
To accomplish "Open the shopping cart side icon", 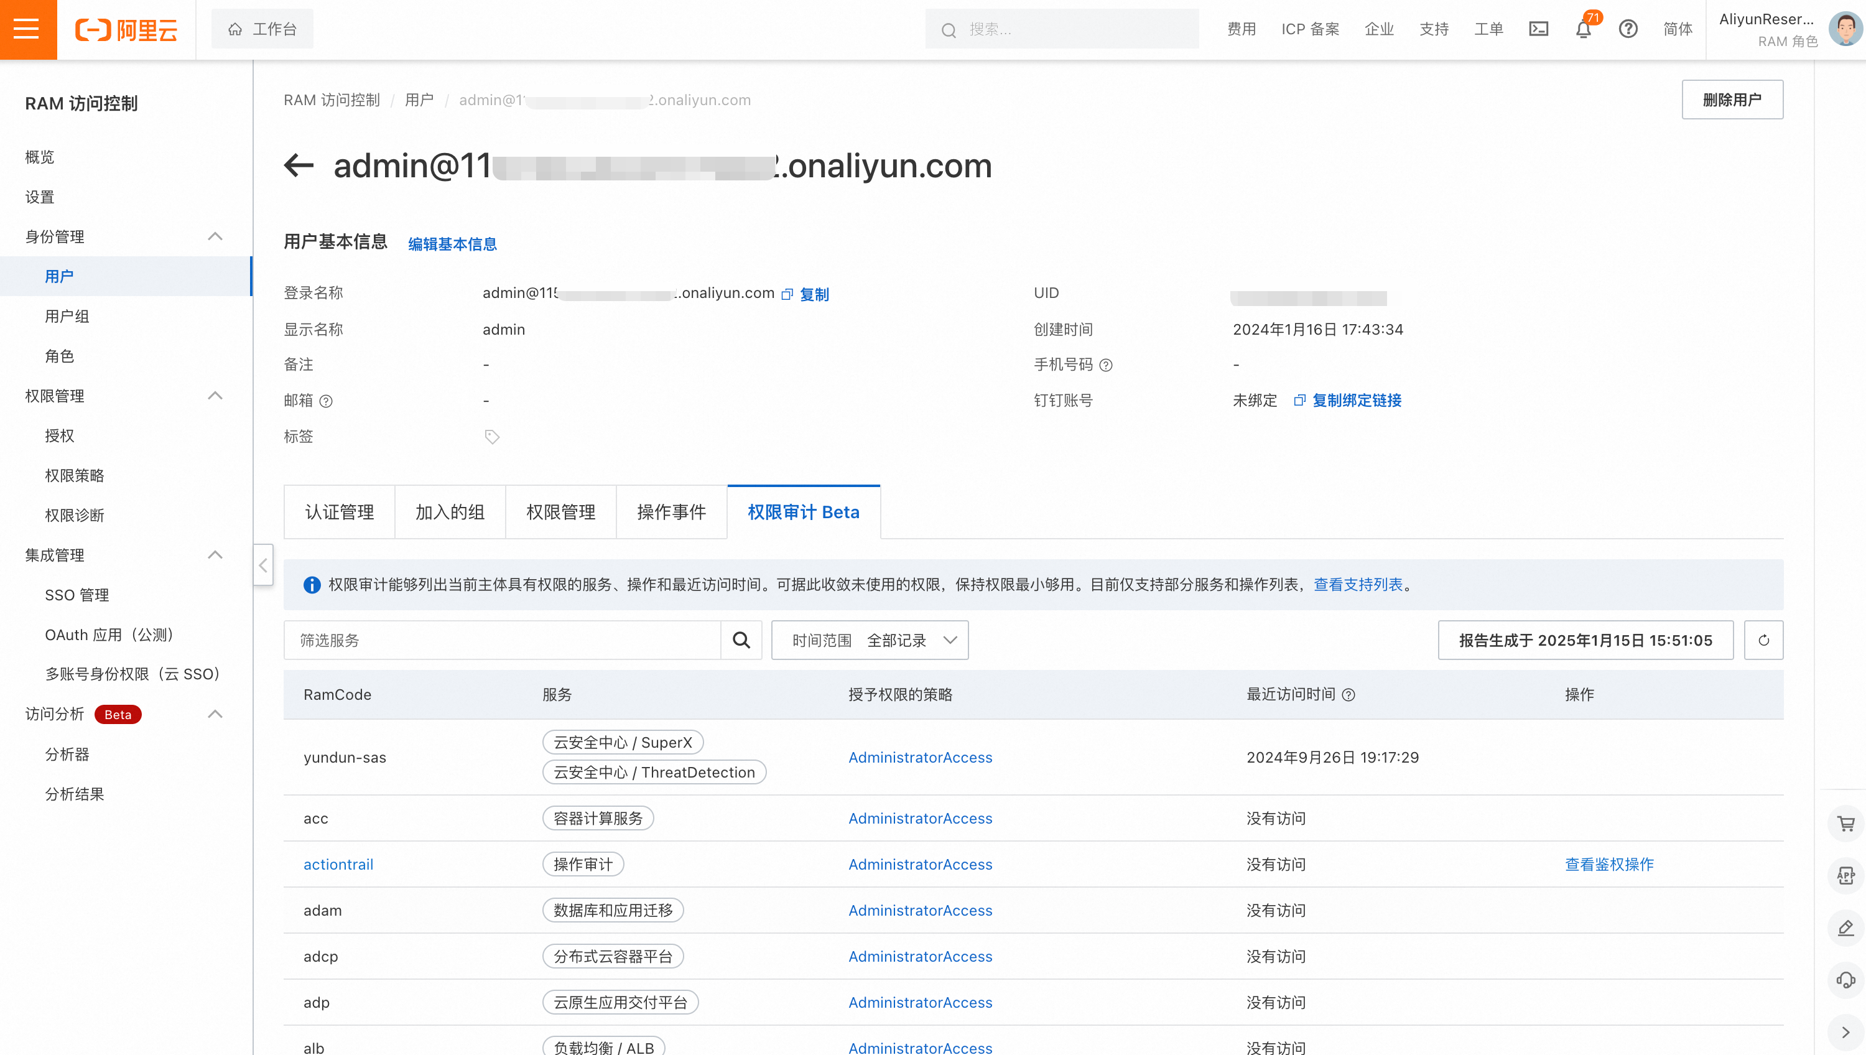I will click(1845, 824).
